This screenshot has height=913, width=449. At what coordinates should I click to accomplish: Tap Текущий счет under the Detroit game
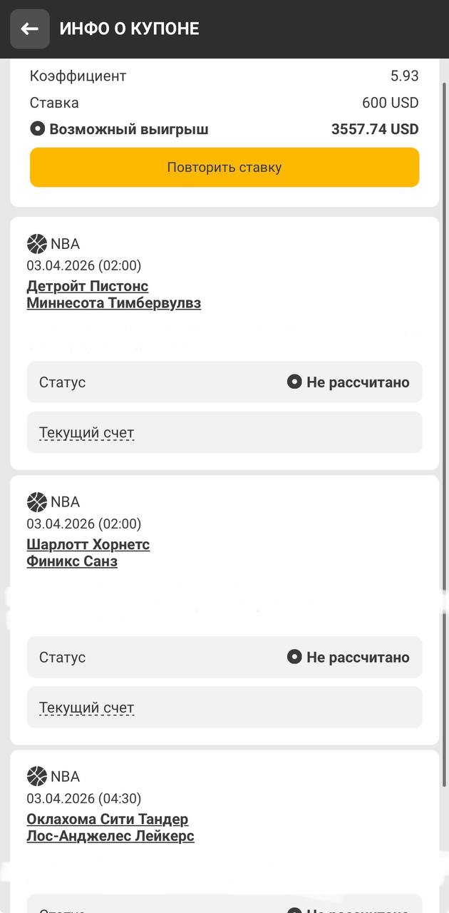86,433
